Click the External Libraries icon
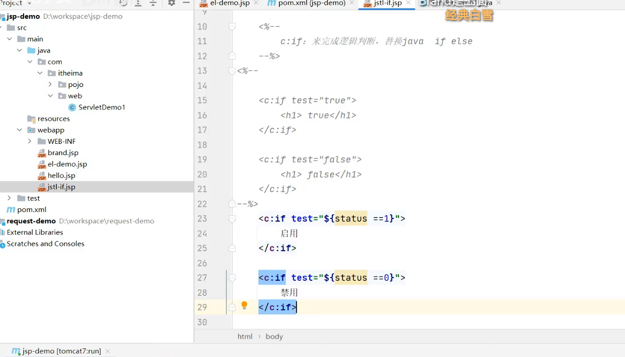Viewport: 625px width, 357px height. coord(2,232)
